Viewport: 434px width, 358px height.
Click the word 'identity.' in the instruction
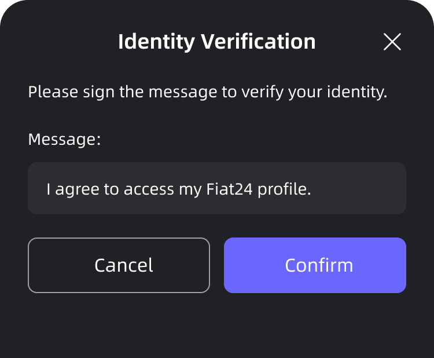(359, 92)
